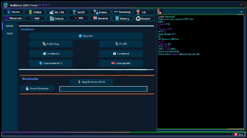This screenshot has height=138, width=247.
Task: Switch to the Flash tab
Action: pyautogui.click(x=10, y=33)
